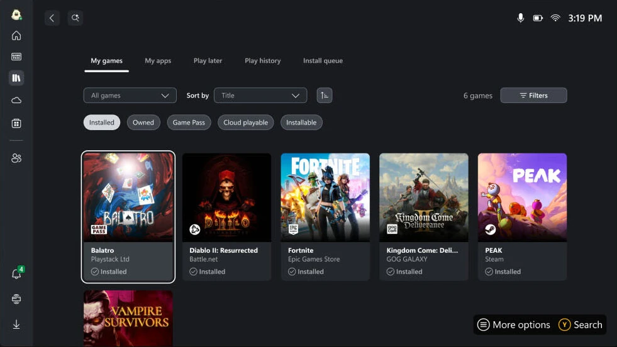617x347 pixels.
Task: Open the Filters button
Action: pos(533,96)
